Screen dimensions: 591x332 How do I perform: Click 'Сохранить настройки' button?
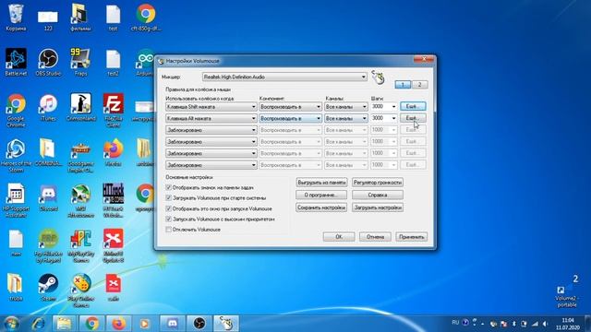321,207
